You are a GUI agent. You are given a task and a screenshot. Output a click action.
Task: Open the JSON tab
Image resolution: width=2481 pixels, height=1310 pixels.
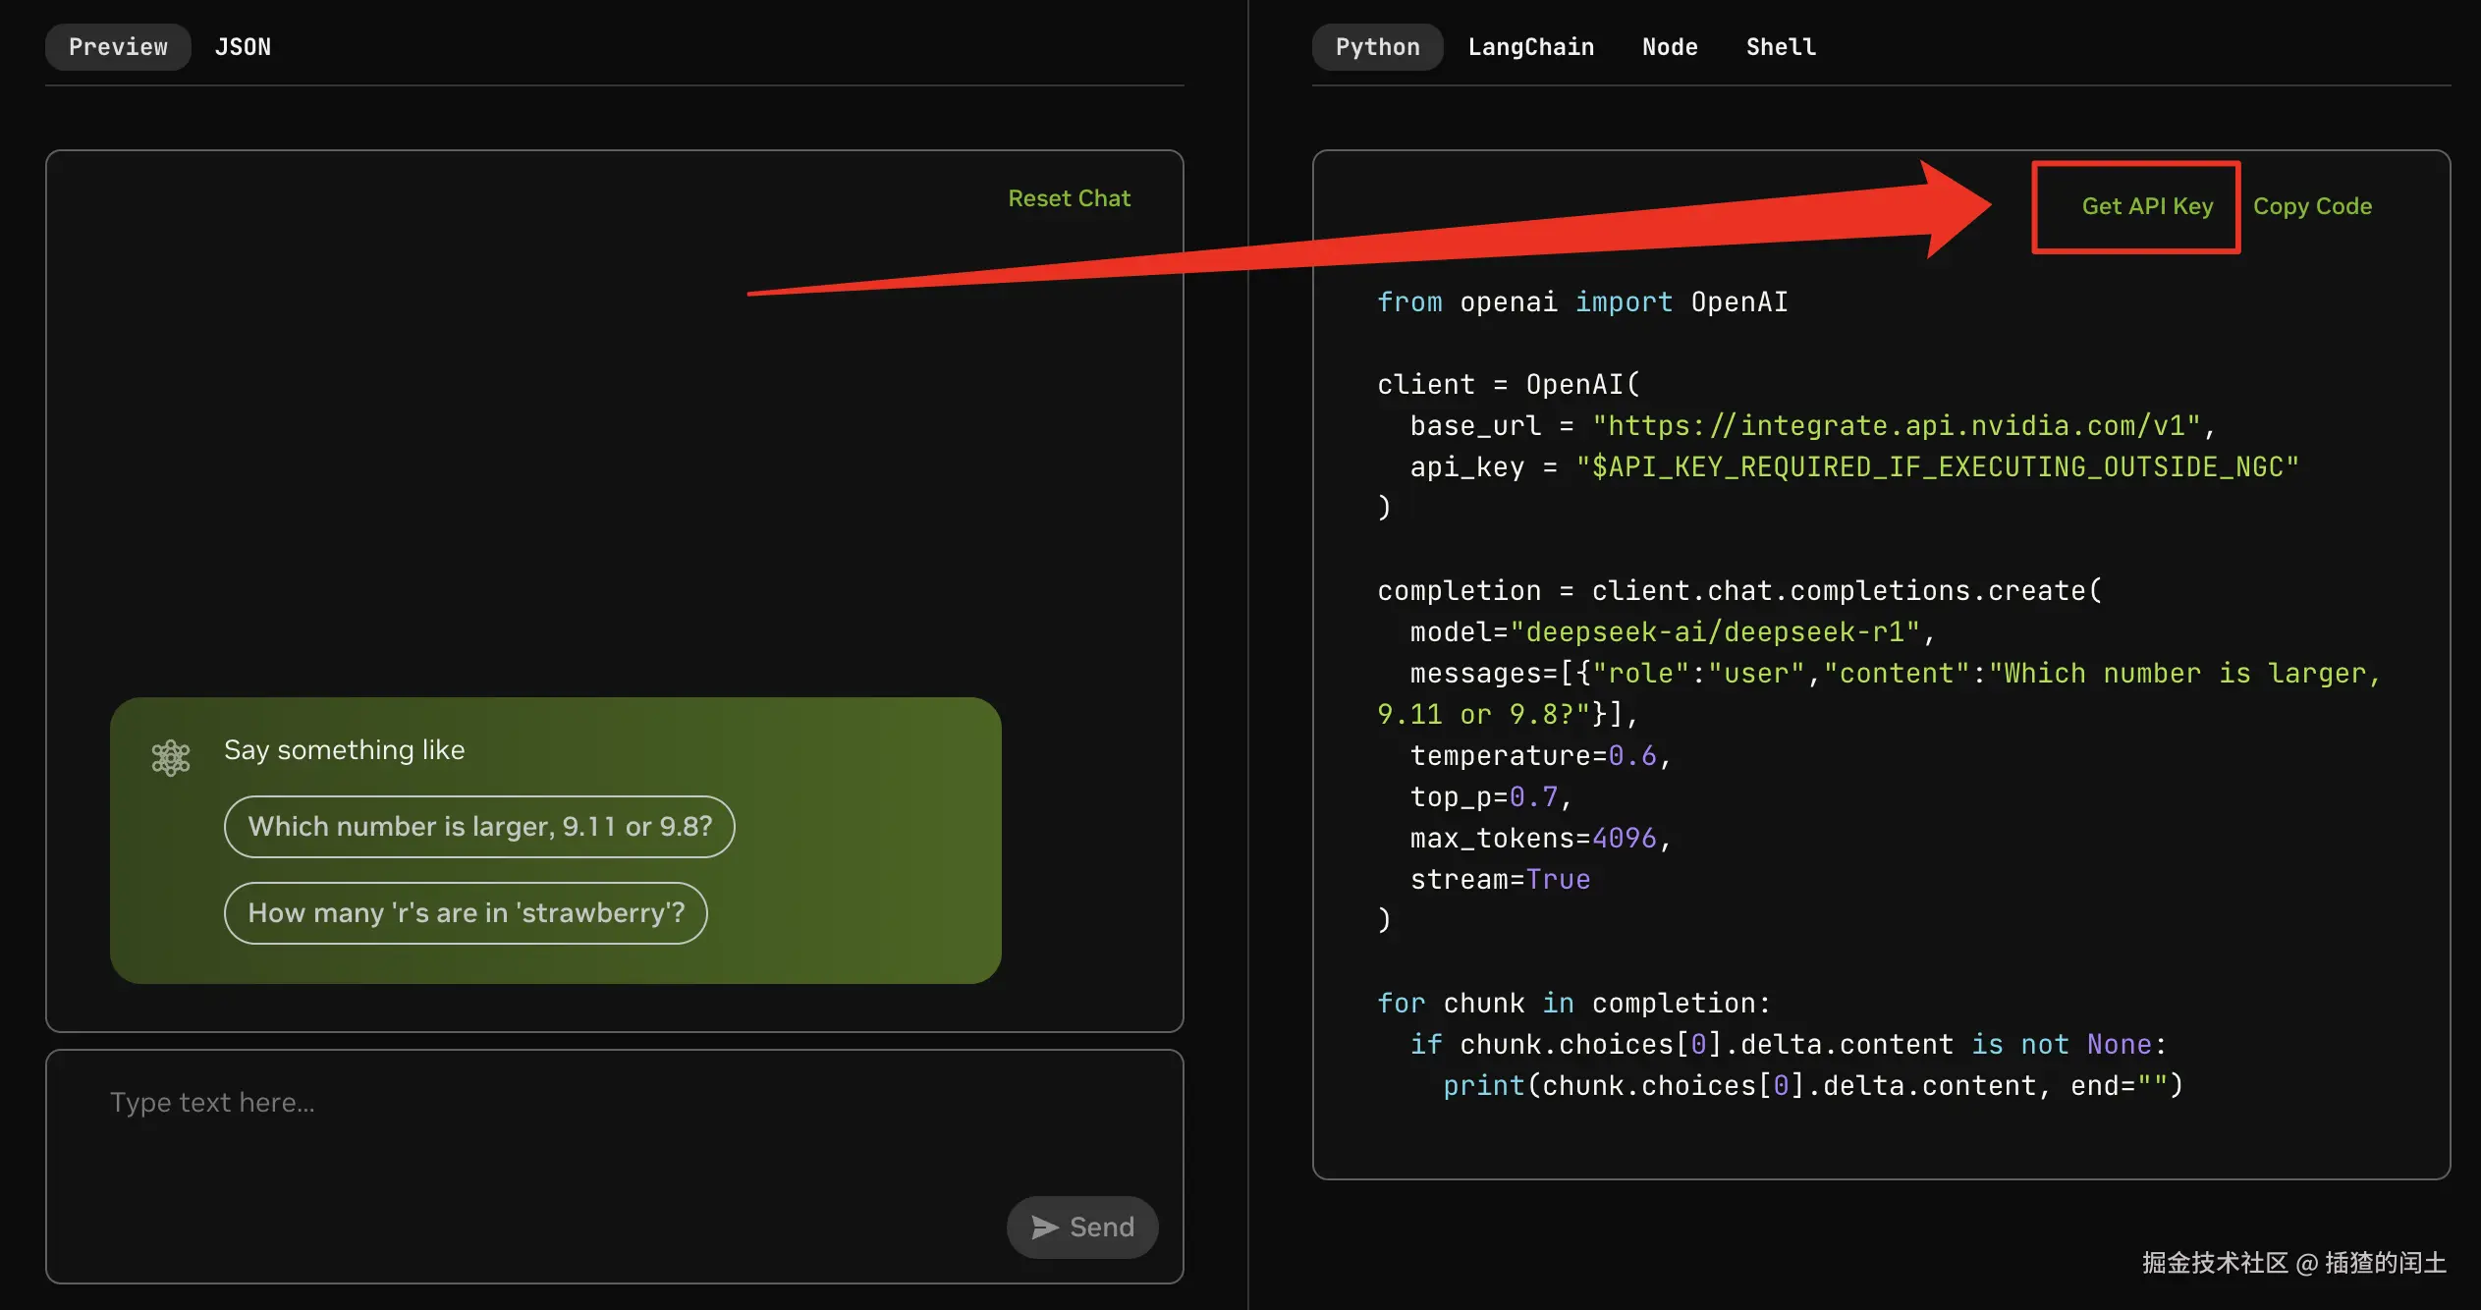(243, 47)
